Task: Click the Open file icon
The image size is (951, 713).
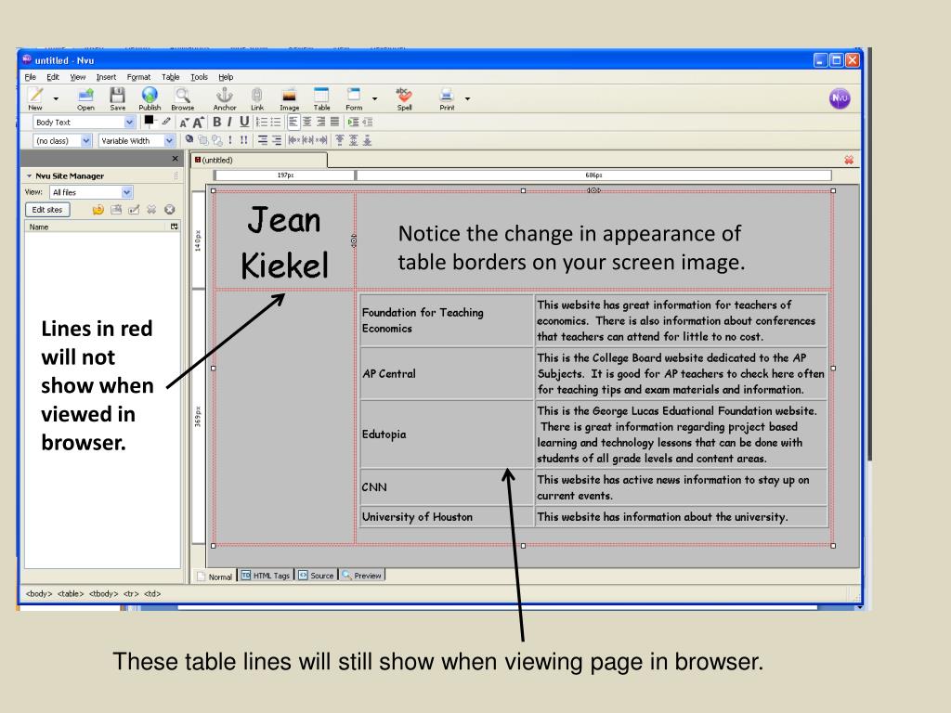Action: point(85,97)
